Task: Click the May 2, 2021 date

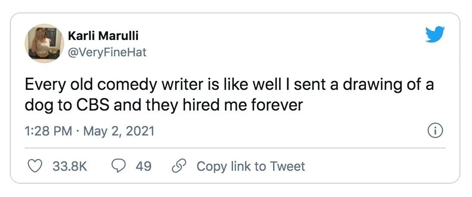Action: [x=119, y=131]
